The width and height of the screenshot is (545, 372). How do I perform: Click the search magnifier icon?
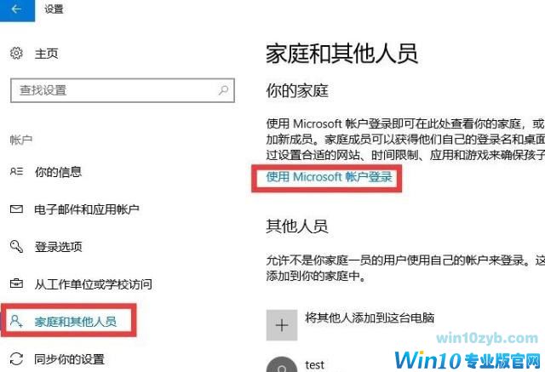(x=223, y=90)
